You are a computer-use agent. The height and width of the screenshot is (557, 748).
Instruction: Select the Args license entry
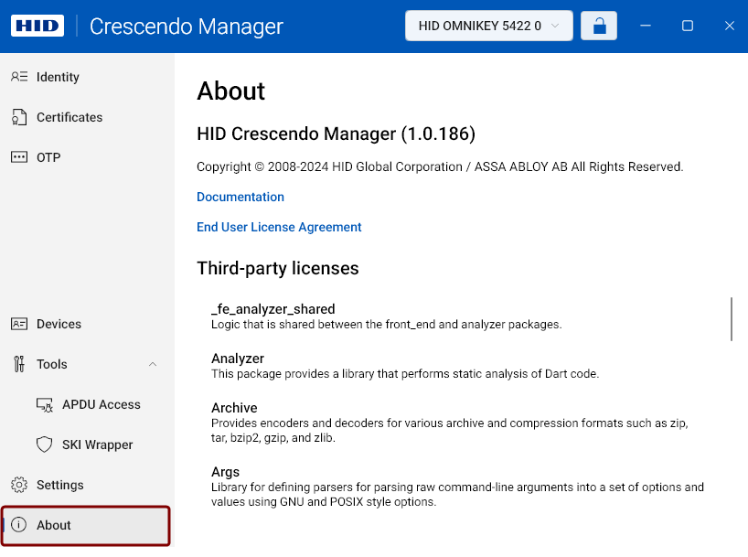457,487
